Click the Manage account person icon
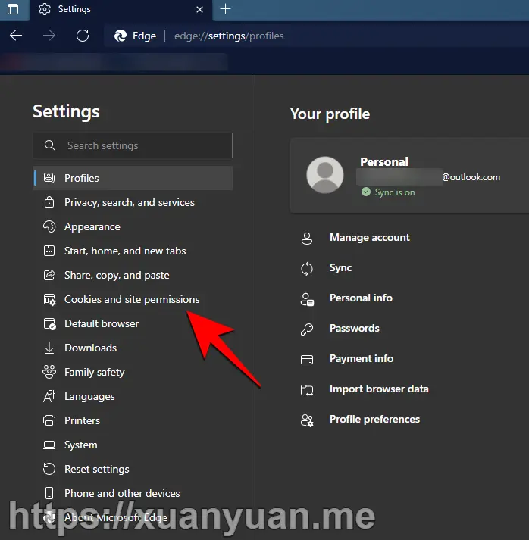Viewport: 529px width, 540px height. pos(307,238)
